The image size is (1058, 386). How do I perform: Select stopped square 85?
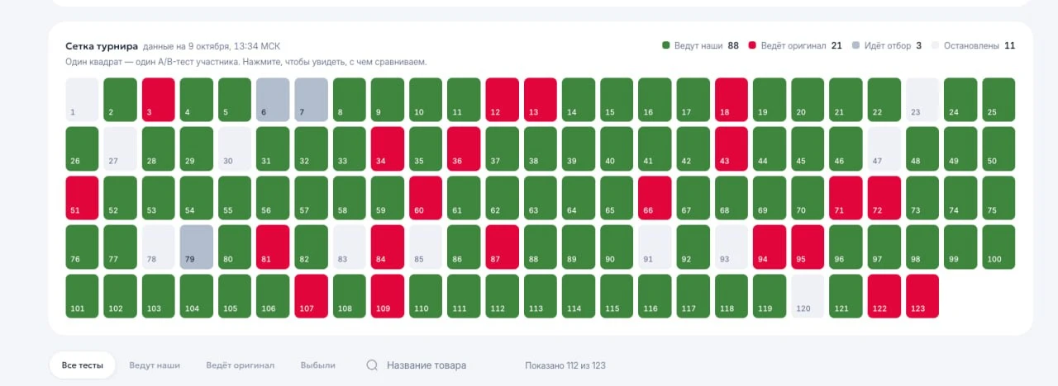(x=426, y=247)
